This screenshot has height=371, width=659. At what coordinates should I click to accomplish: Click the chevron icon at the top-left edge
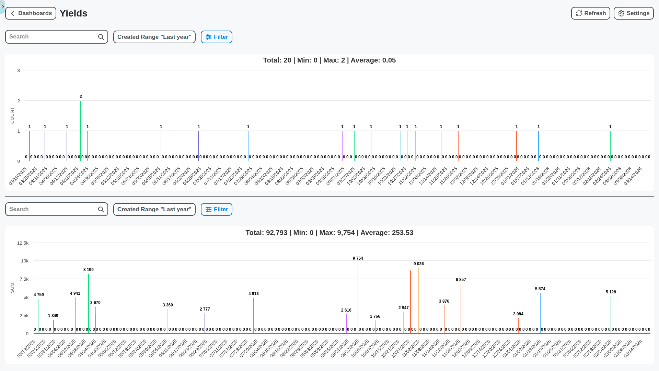[x=3, y=6]
